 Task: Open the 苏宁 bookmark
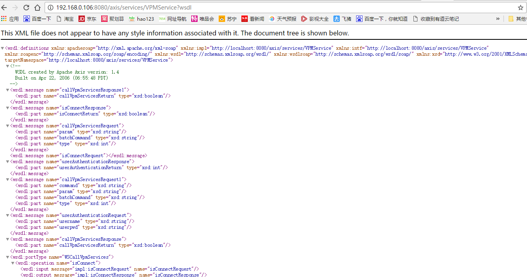tap(227, 19)
